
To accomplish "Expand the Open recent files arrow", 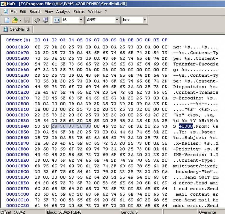I will (x=21, y=20).
